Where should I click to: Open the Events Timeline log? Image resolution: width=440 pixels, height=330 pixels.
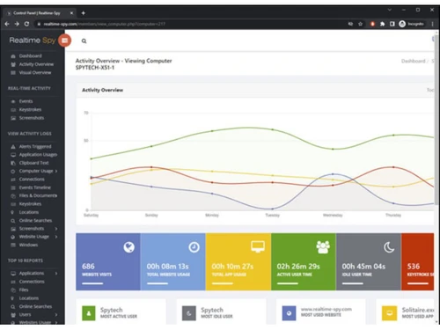click(35, 187)
